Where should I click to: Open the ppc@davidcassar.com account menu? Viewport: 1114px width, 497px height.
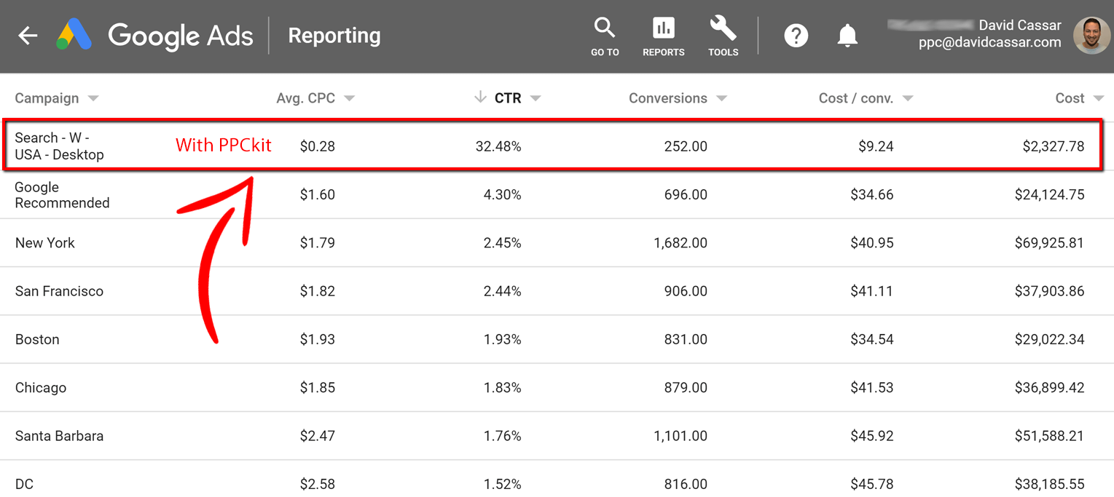989,43
